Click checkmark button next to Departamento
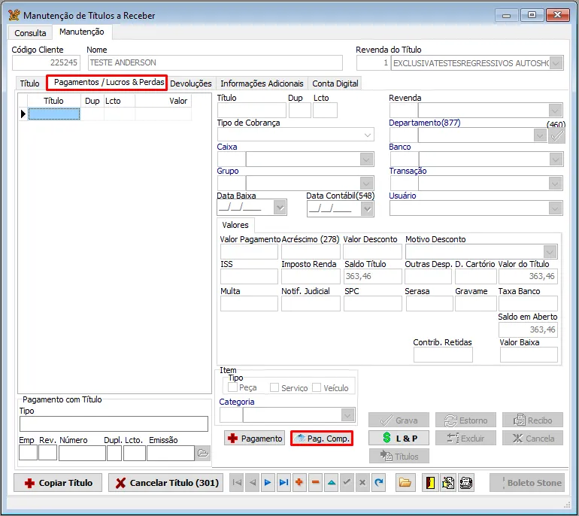The image size is (579, 516). click(556, 135)
